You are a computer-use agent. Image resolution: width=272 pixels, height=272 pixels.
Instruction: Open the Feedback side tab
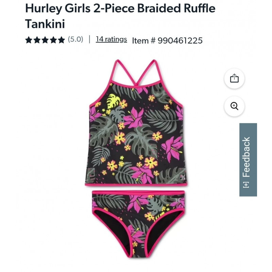248,159
